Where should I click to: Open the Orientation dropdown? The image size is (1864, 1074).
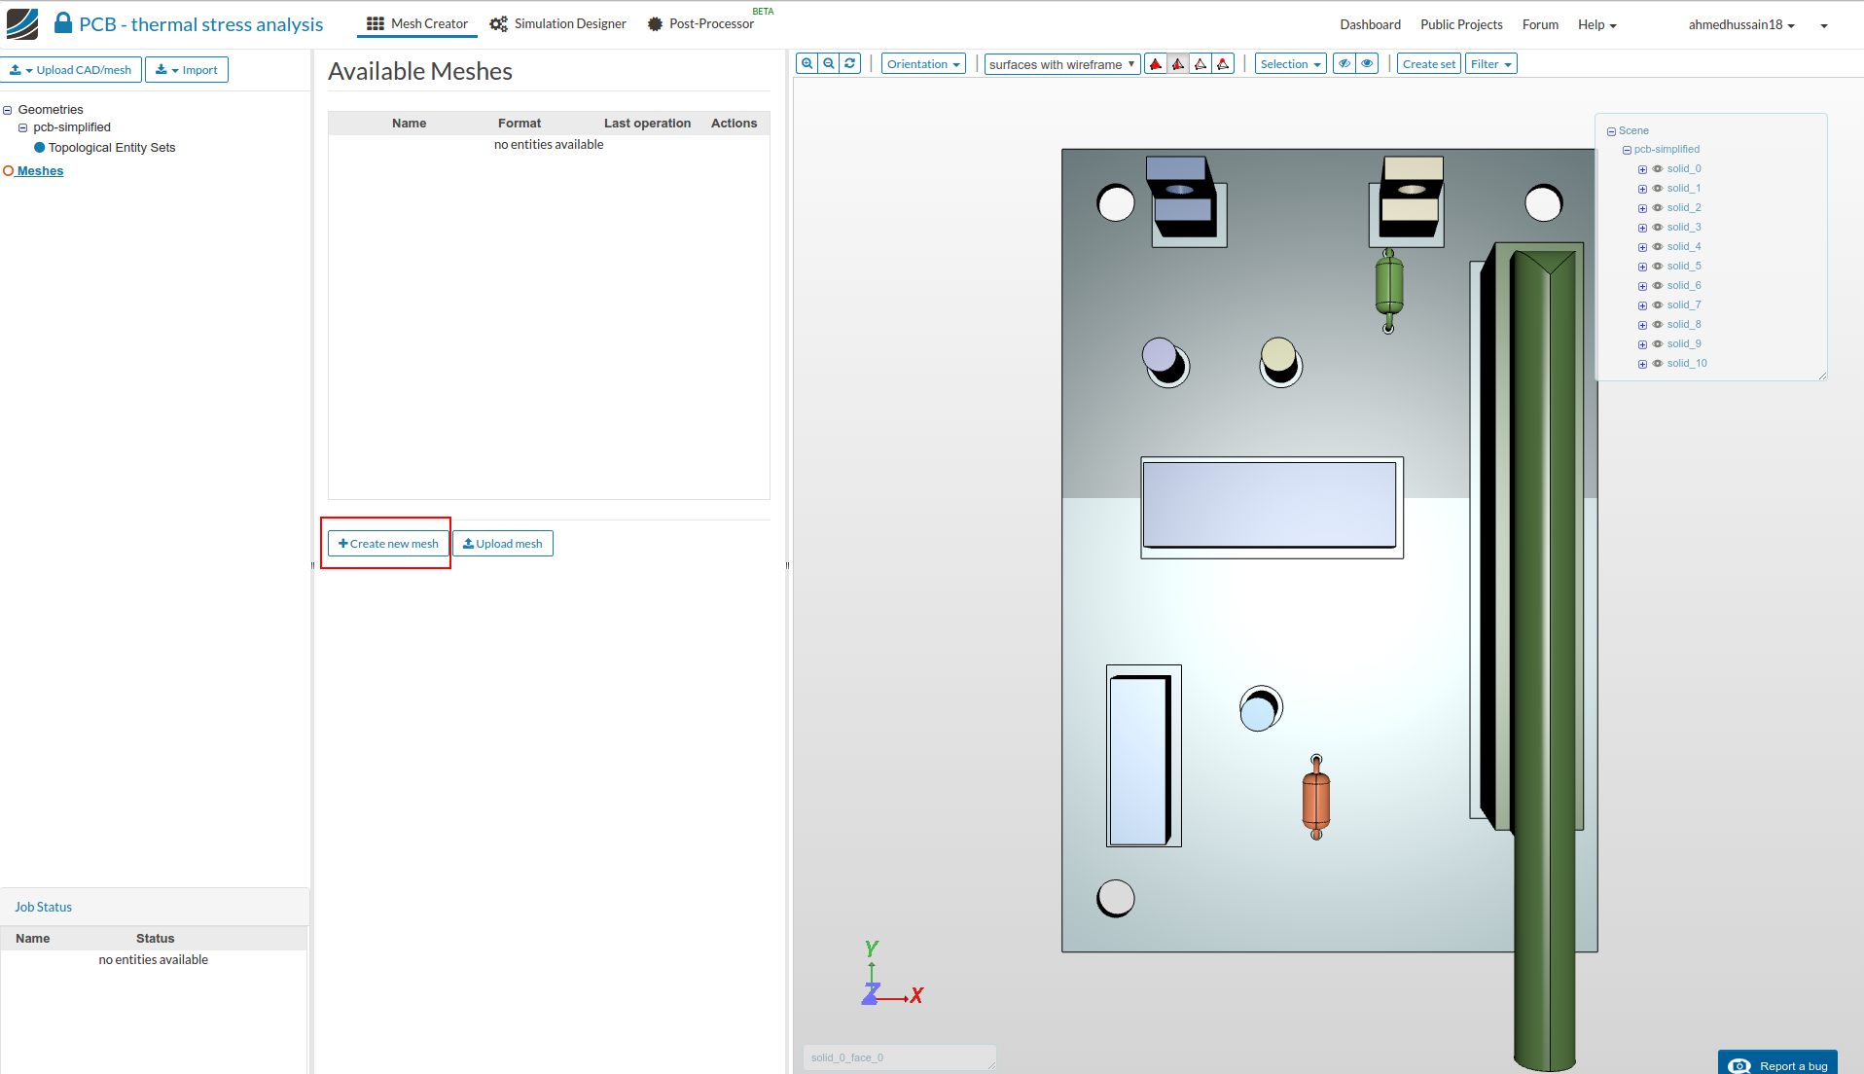coord(923,64)
